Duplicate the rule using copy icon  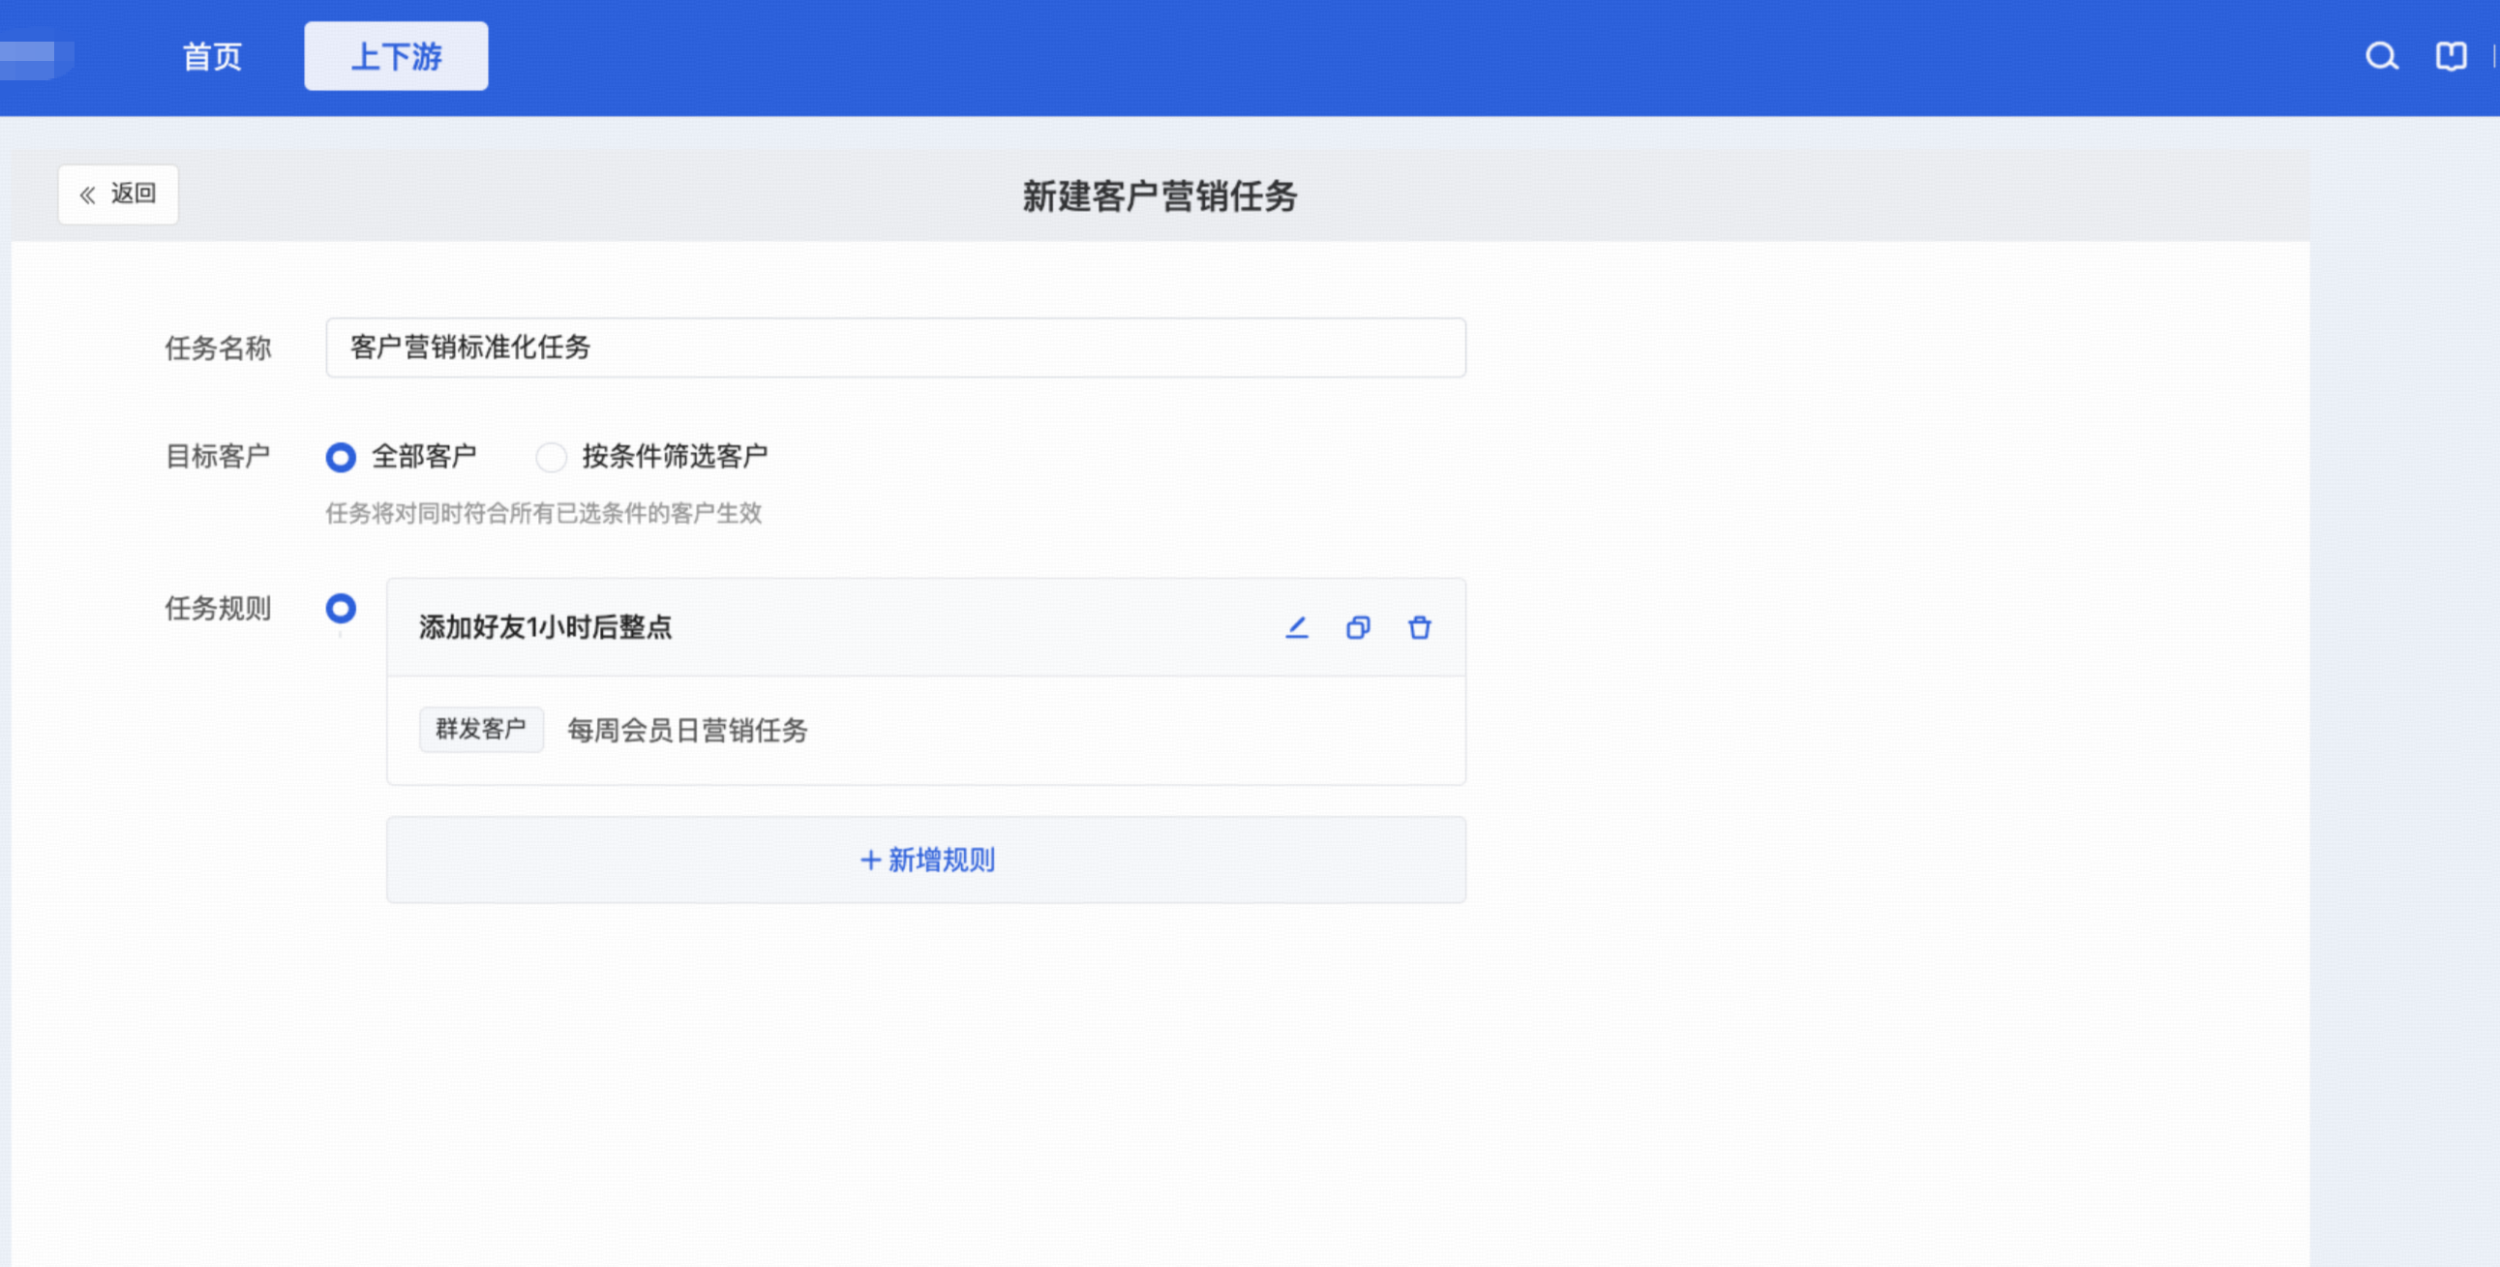tap(1358, 627)
